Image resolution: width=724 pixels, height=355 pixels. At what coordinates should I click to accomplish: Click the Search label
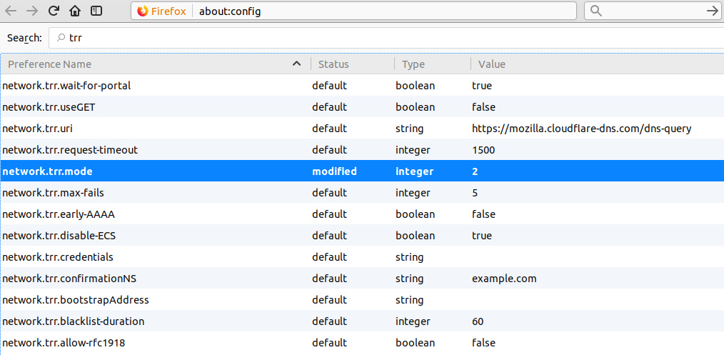pos(24,39)
